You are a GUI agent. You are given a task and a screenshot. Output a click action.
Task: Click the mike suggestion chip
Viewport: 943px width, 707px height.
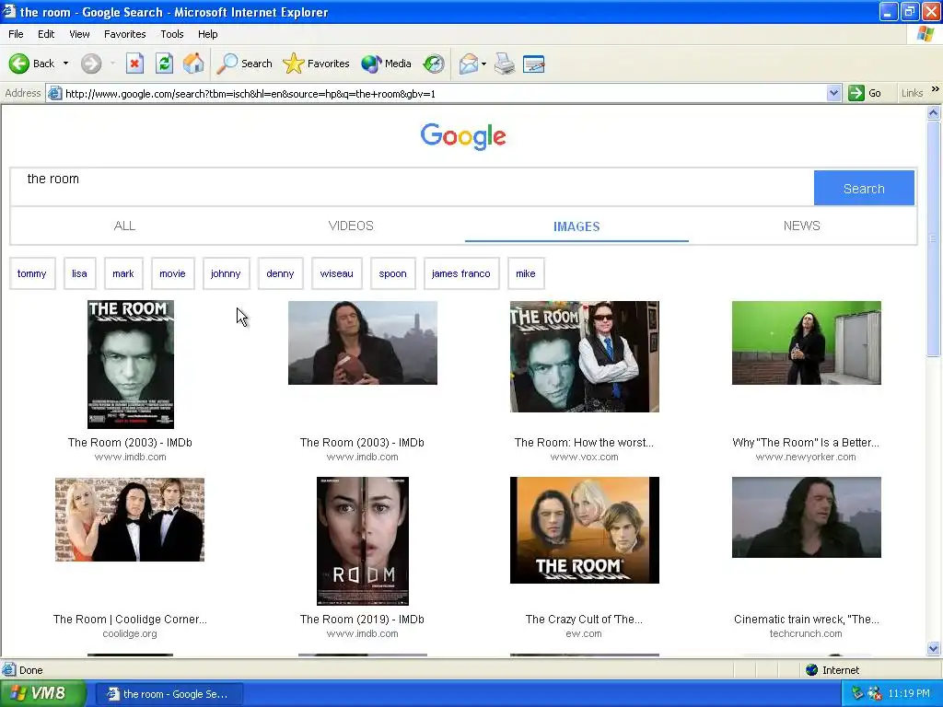(526, 273)
